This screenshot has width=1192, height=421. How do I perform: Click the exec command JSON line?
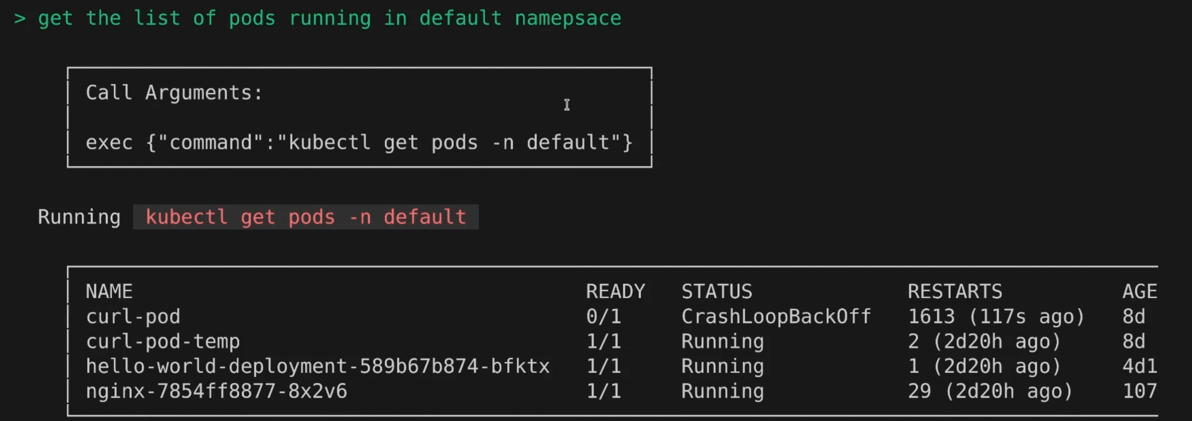coord(359,142)
